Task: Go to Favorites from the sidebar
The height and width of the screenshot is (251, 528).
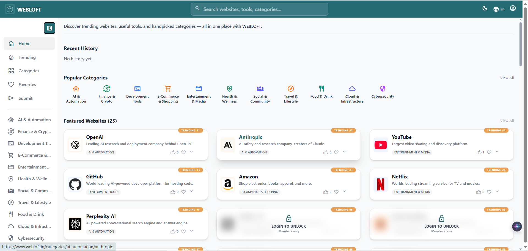Action: pos(27,84)
